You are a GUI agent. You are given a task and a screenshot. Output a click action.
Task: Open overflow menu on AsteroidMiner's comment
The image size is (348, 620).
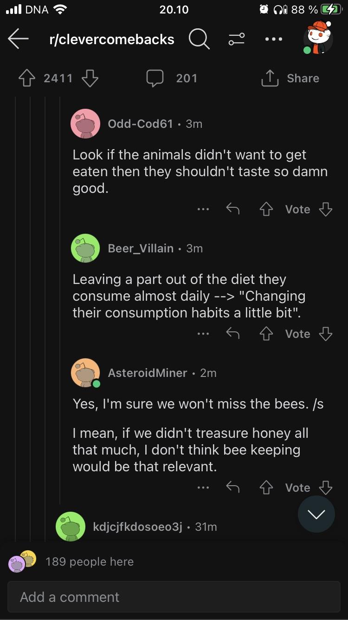point(203,487)
